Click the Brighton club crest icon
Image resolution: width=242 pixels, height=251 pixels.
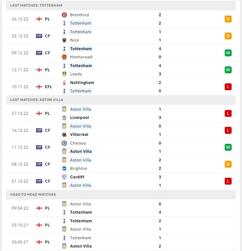[64, 168]
